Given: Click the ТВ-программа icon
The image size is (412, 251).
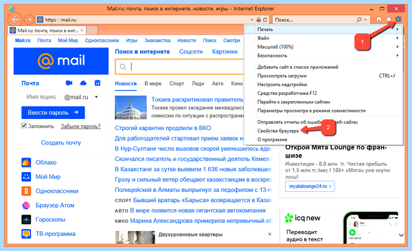Looking at the screenshot, I should (x=26, y=234).
